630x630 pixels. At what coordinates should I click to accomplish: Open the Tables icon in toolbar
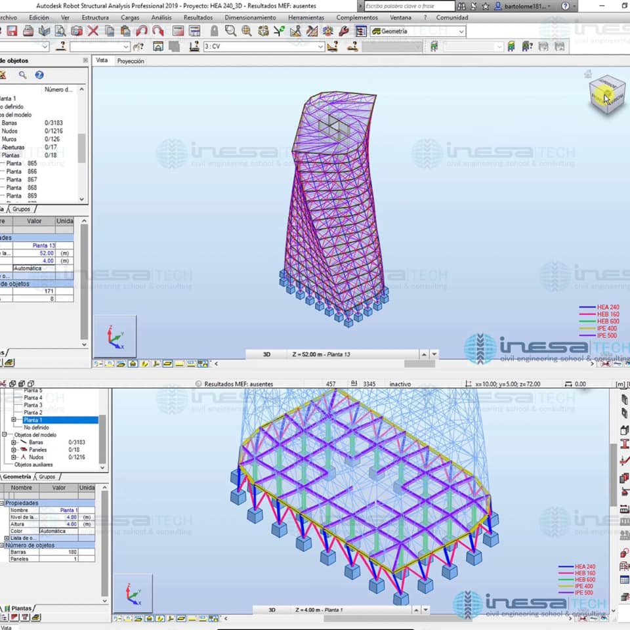point(194,31)
